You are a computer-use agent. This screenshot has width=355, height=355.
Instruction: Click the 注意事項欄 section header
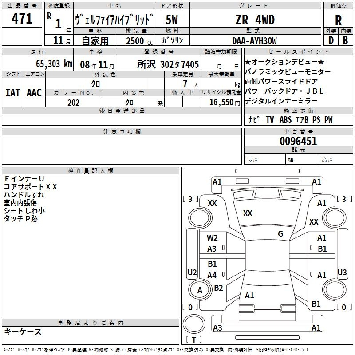pyautogui.click(x=122, y=131)
